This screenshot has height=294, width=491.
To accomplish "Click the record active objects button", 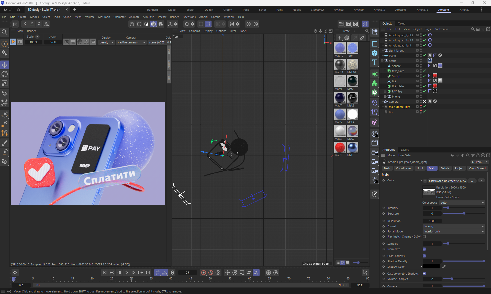I will (204, 273).
